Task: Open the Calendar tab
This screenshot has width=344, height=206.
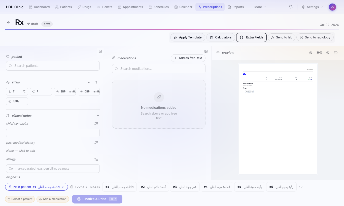Action: [183, 7]
